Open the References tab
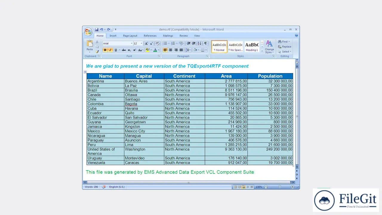Image resolution: width=382 pixels, height=215 pixels. [x=150, y=36]
